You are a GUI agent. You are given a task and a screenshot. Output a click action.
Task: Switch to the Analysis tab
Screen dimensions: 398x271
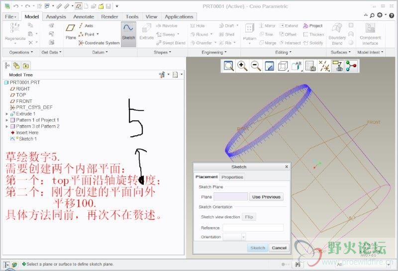click(x=56, y=17)
